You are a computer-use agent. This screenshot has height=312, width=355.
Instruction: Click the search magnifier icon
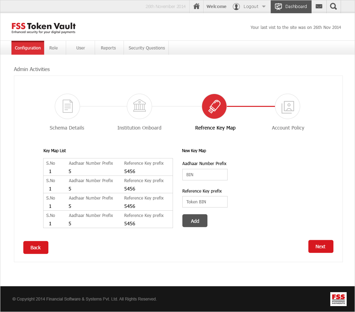pyautogui.click(x=333, y=7)
